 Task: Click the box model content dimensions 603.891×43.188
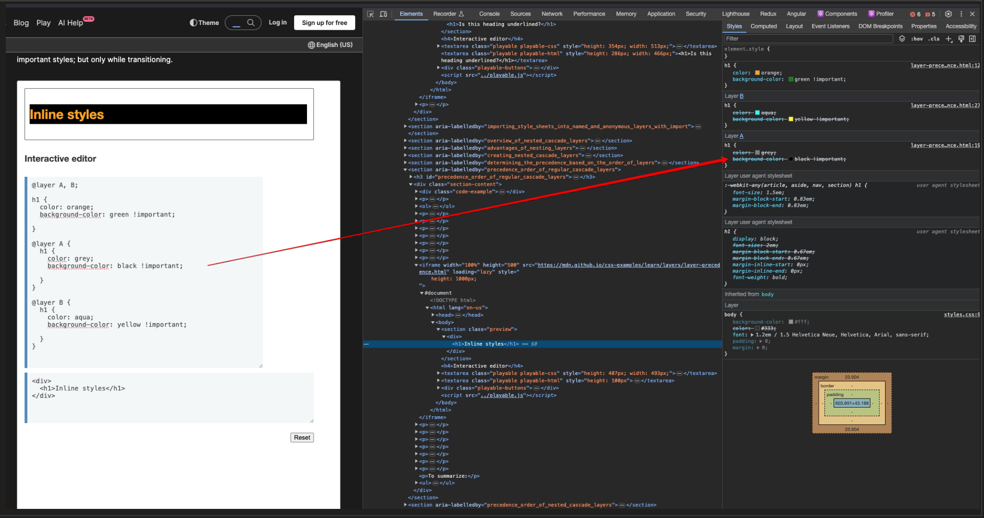(852, 403)
